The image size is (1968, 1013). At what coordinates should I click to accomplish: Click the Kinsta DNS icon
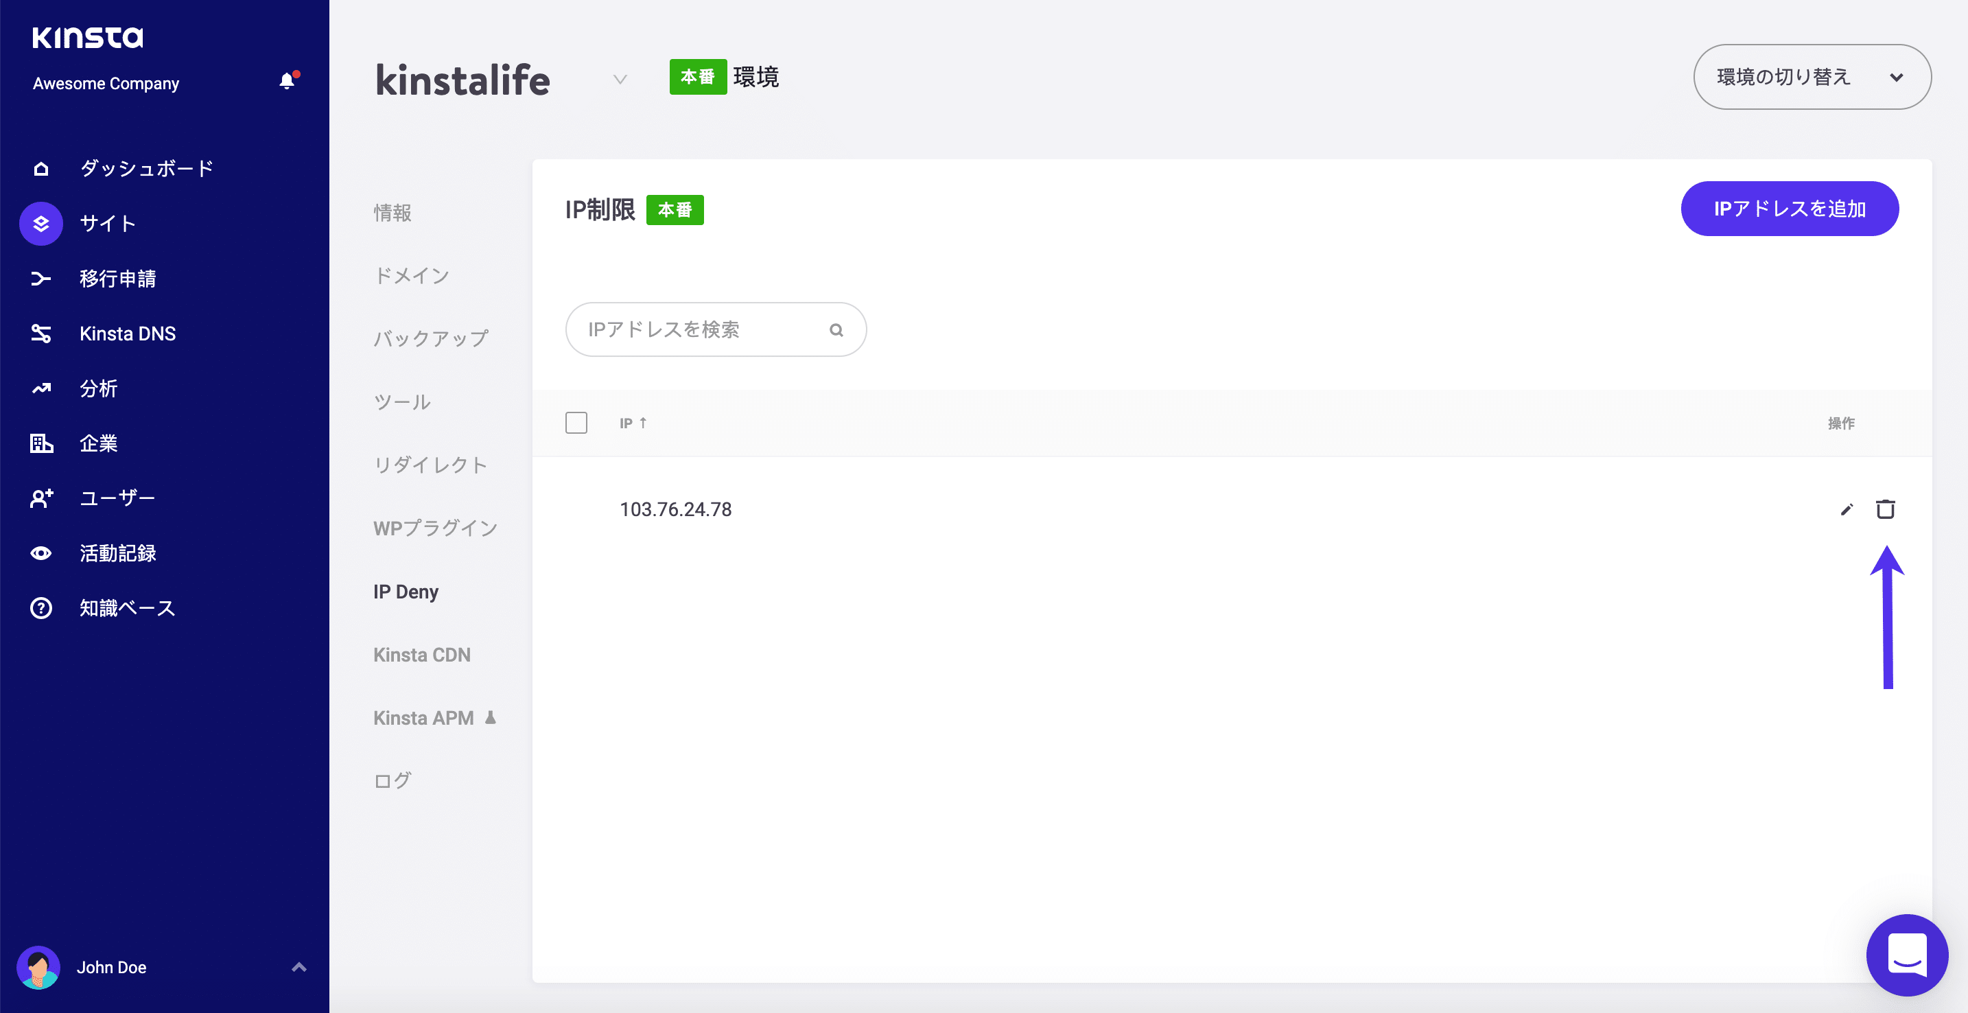[41, 334]
